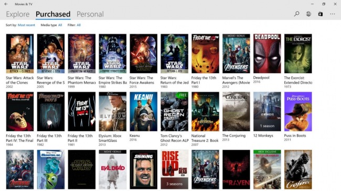Select The Shining movie poster

coord(144,170)
